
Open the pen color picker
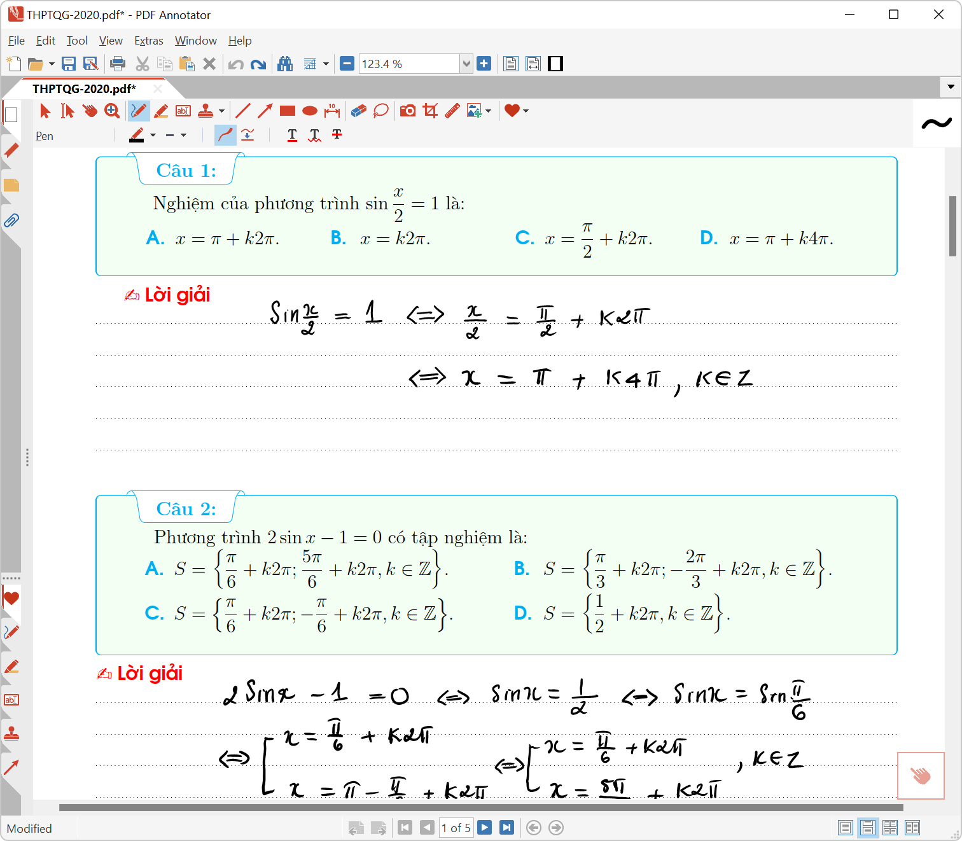click(x=137, y=135)
